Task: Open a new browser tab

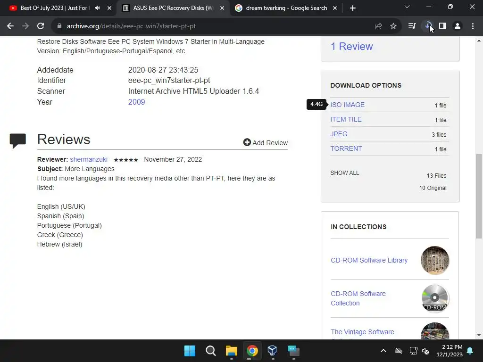Action: pyautogui.click(x=353, y=8)
